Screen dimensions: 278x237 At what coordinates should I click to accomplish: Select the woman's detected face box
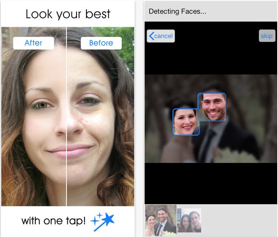pyautogui.click(x=186, y=122)
